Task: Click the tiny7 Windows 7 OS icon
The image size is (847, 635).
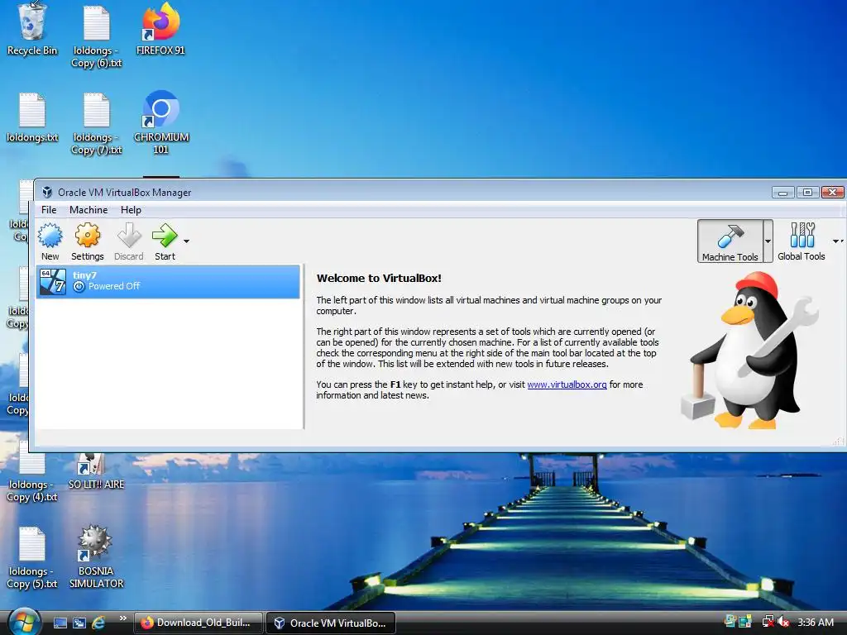Action: (x=53, y=281)
